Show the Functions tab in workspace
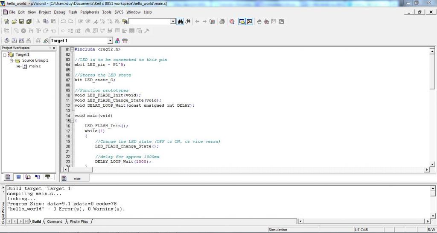 [x=38, y=177]
